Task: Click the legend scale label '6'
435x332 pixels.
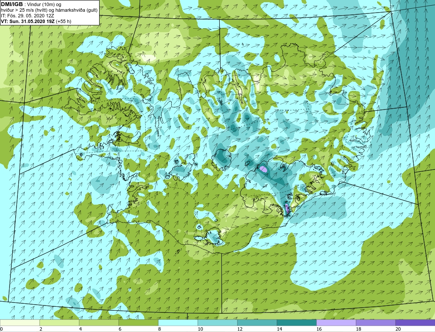Action: pyautogui.click(x=120, y=329)
